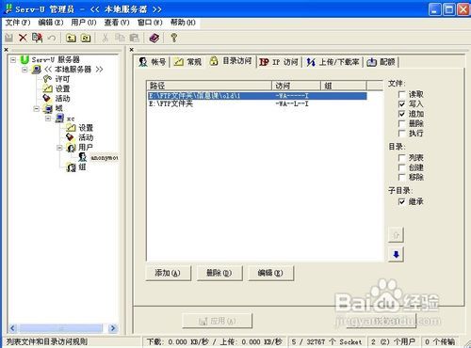Switch to the 目录访问 directory access tab
The height and width of the screenshot is (348, 471).
(x=231, y=61)
